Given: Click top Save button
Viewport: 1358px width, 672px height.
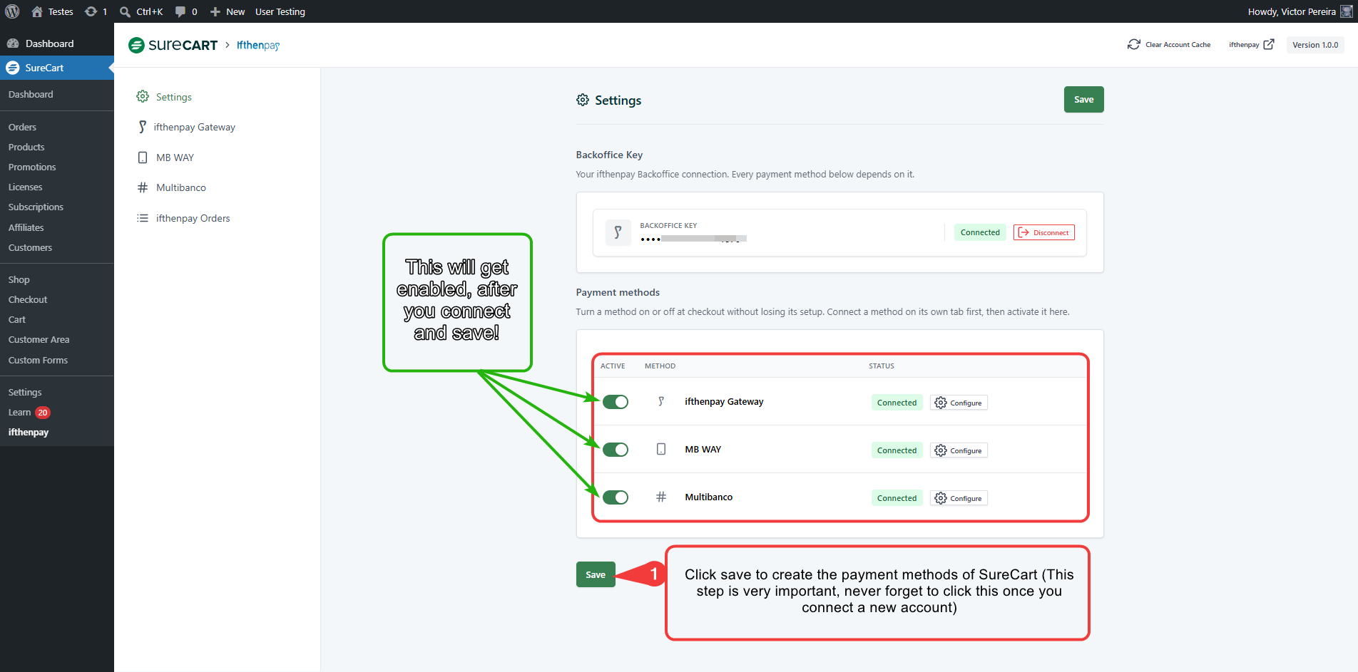Looking at the screenshot, I should (x=1083, y=99).
